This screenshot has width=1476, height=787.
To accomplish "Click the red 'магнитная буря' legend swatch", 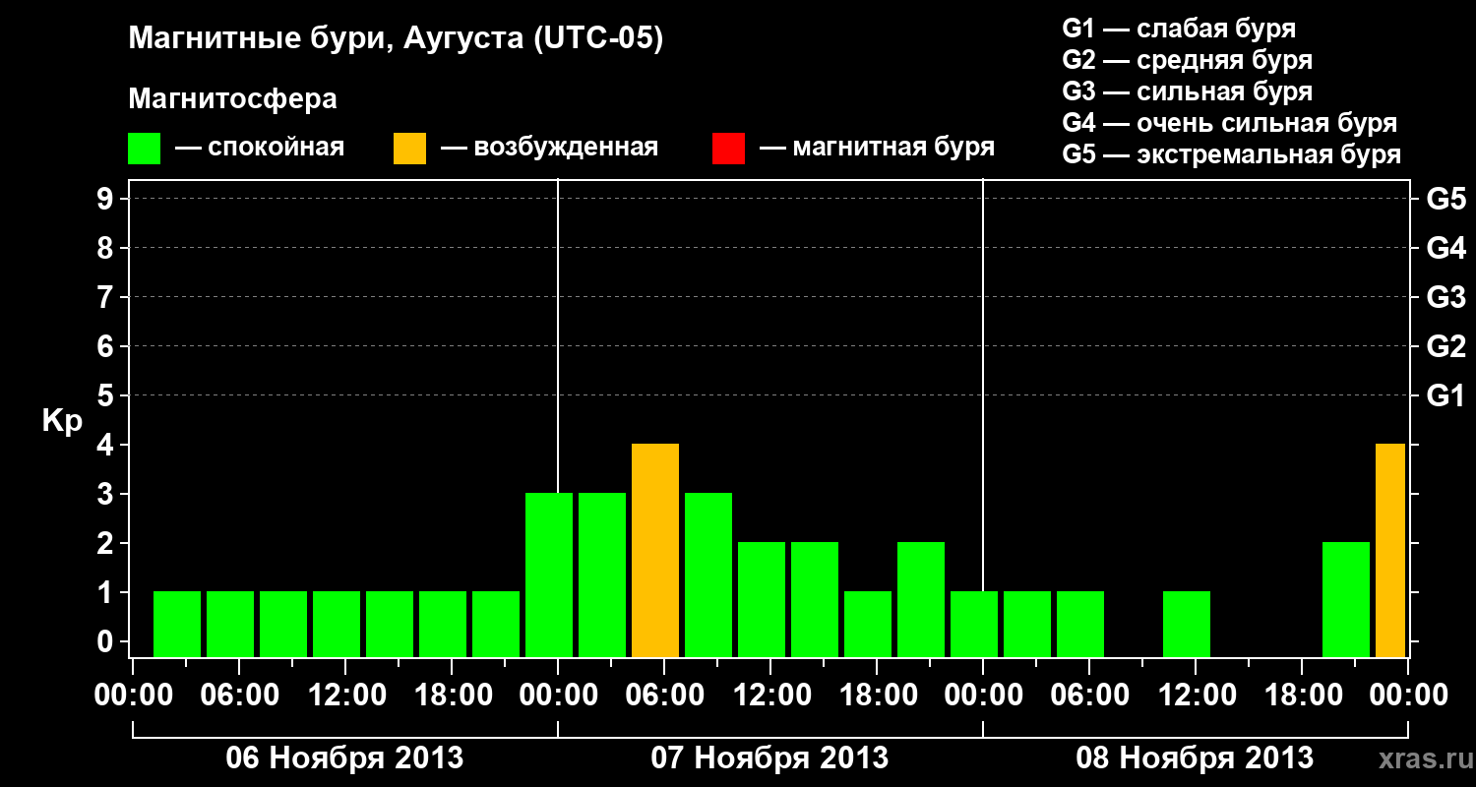I will (728, 149).
